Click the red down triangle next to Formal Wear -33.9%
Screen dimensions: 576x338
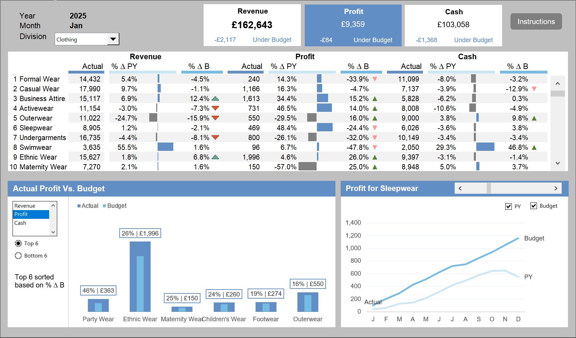coord(375,79)
